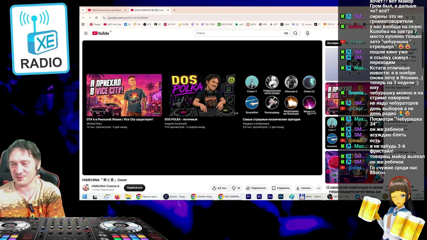The width and height of the screenshot is (427, 240).
Task: Share the video with Поделиться
Action: tap(256, 188)
